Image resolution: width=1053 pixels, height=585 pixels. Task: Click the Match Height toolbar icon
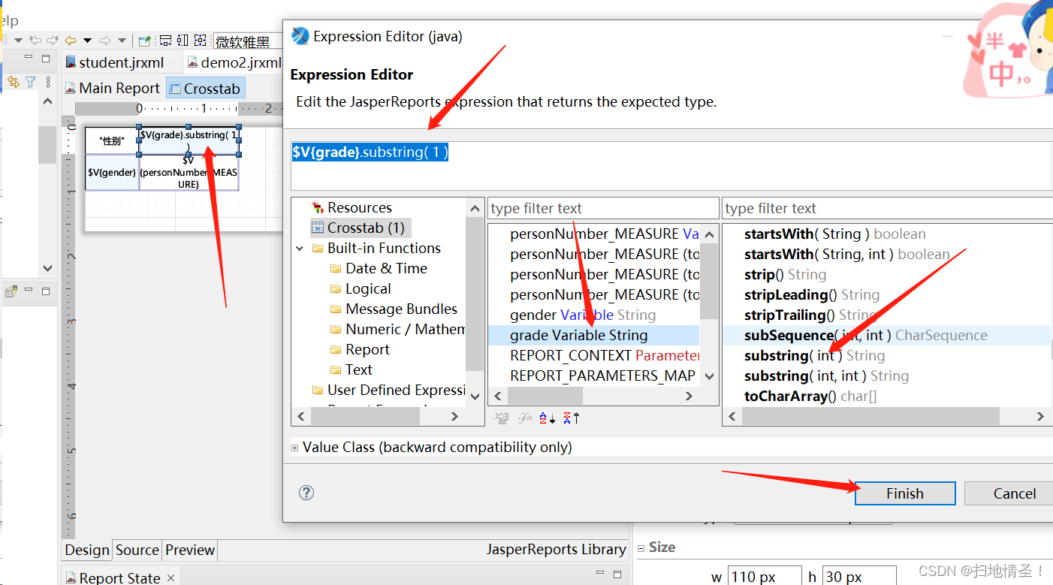pos(183,41)
